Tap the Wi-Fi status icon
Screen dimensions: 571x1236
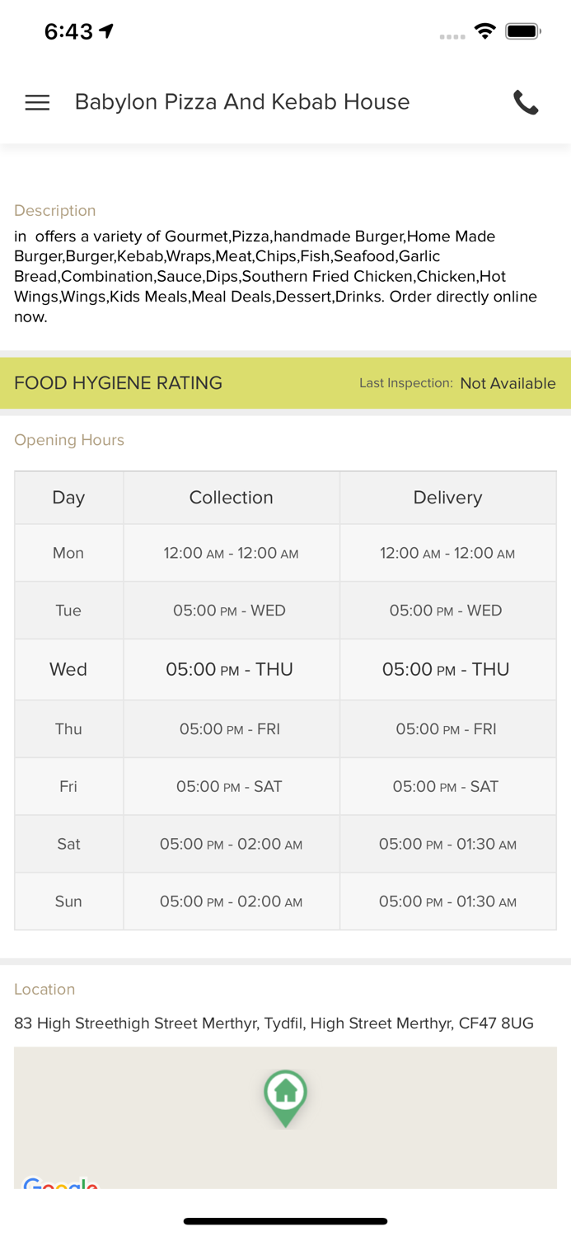485,31
